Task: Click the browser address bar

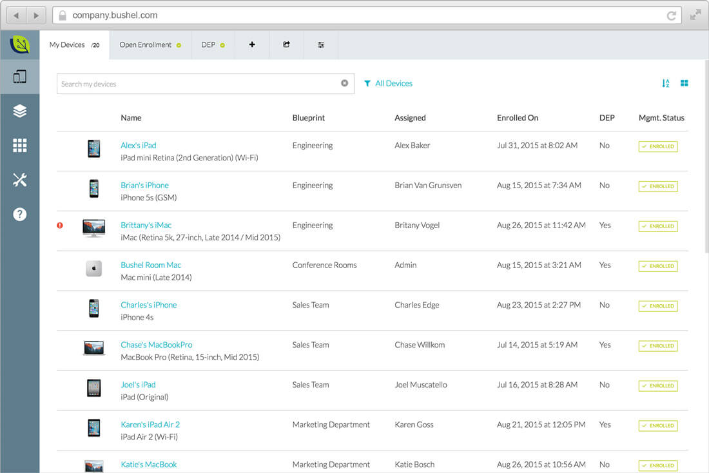Action: pyautogui.click(x=367, y=15)
